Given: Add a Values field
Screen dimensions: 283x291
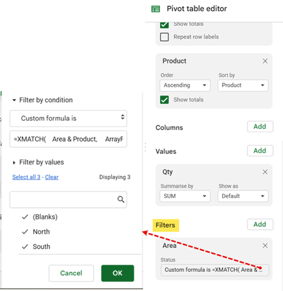Looking at the screenshot, I should click(260, 151).
